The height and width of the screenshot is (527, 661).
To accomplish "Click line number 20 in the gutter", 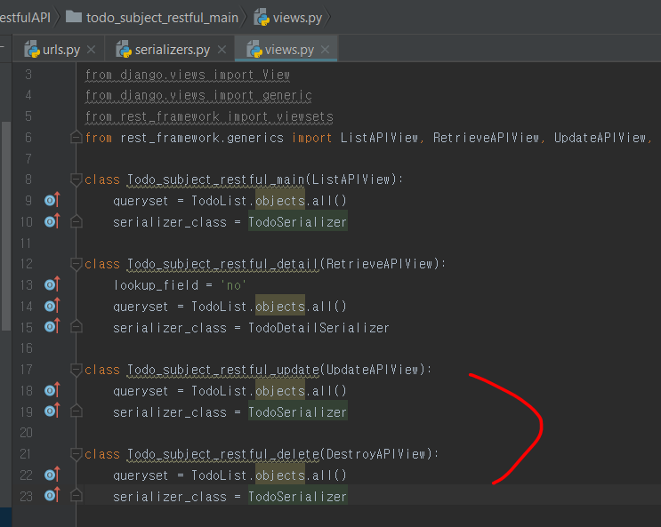I will coord(26,433).
